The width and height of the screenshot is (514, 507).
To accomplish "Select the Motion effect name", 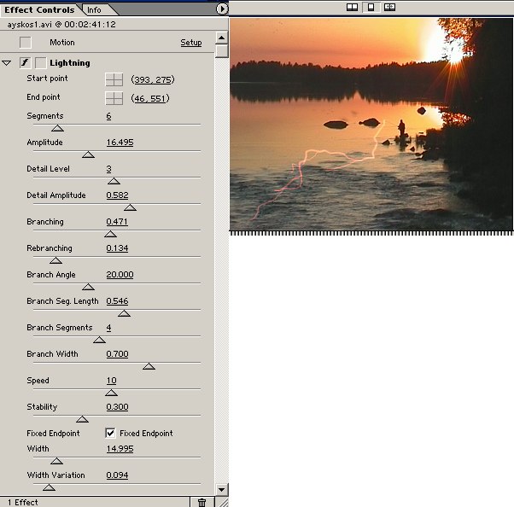I will 62,43.
